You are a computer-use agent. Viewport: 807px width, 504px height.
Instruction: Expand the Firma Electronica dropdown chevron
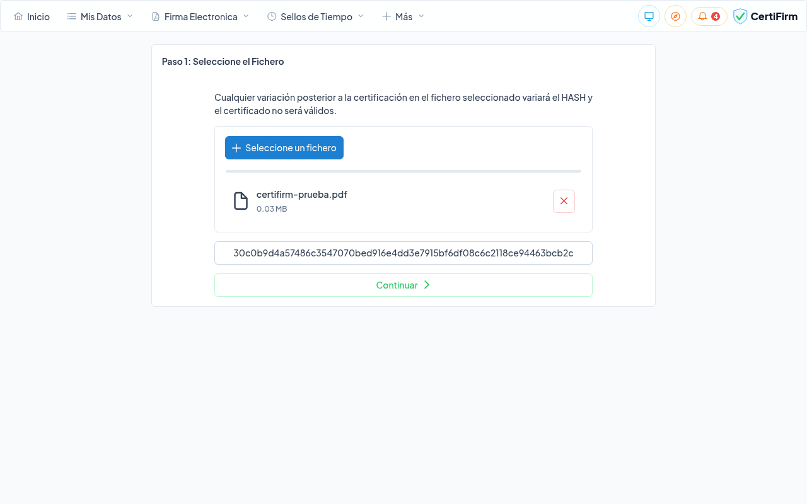coord(246,16)
